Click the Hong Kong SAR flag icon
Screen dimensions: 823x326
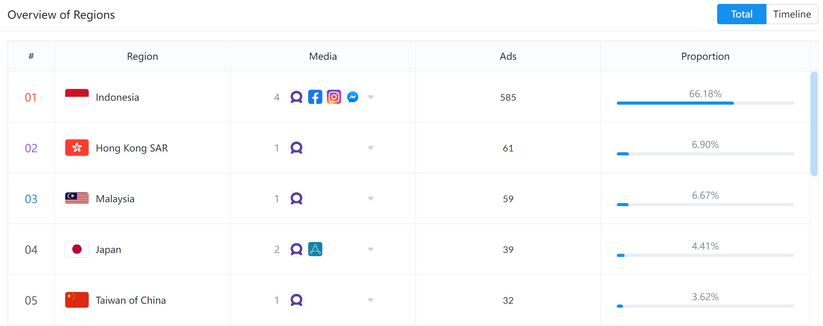(77, 148)
